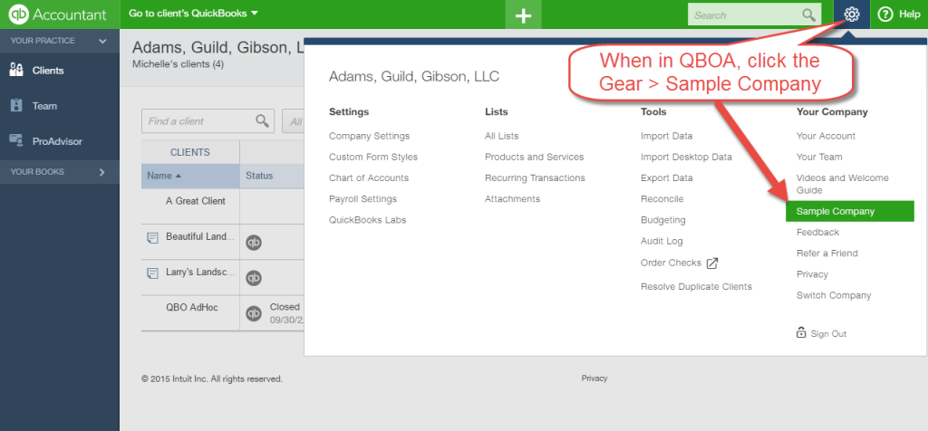Click the magnifier in the top Search box
The image size is (928, 431).
coord(807,14)
